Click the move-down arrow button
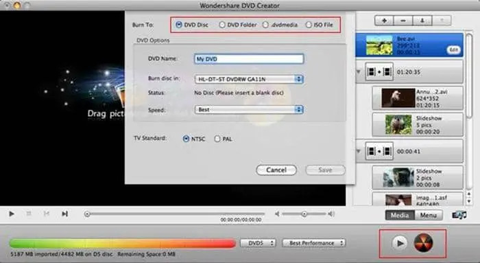 tap(422, 21)
